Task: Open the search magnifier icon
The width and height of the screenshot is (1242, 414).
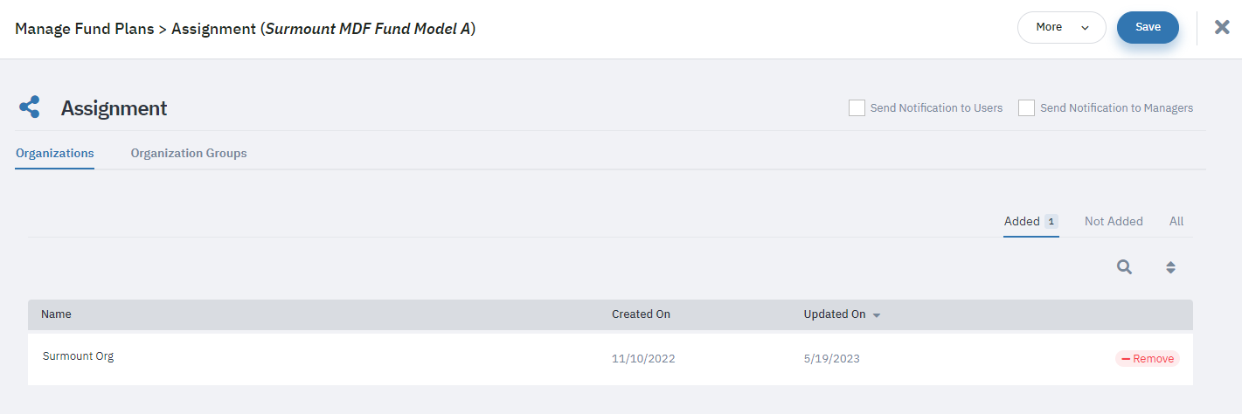Action: [1125, 267]
